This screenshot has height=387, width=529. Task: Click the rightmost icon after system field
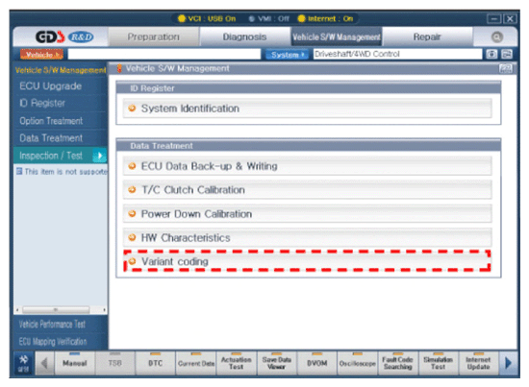507,54
